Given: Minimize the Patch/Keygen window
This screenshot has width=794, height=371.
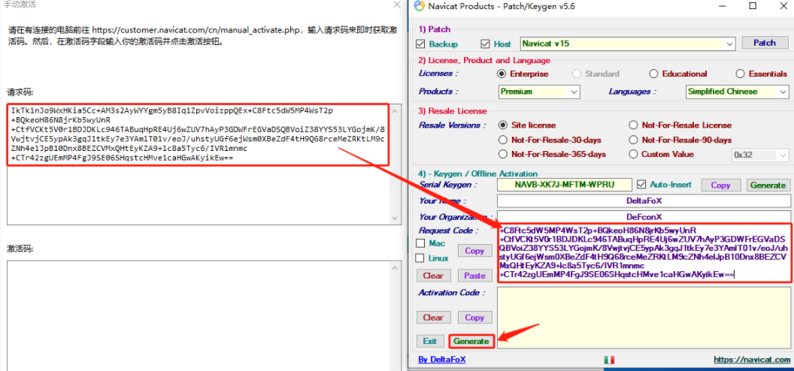Looking at the screenshot, I should 722,6.
